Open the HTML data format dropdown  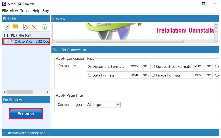145,75
